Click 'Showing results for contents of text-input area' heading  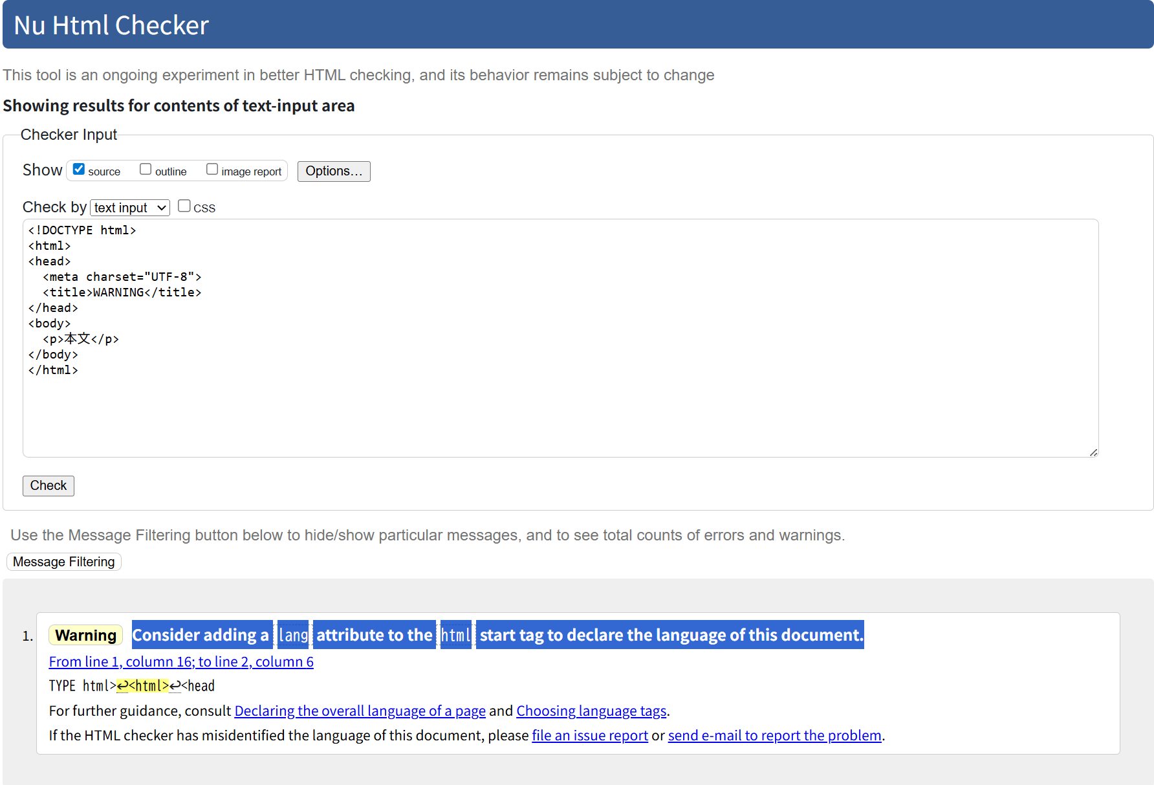(x=179, y=105)
